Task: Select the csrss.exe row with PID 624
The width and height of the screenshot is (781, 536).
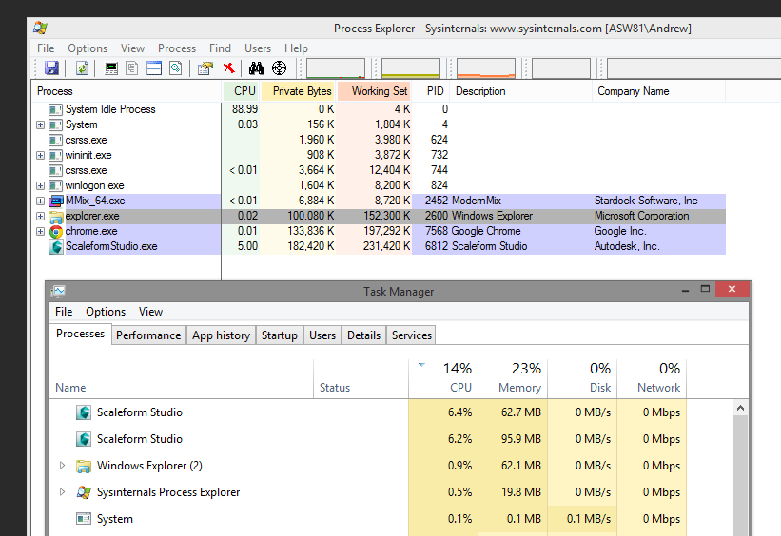Action: coord(379,140)
